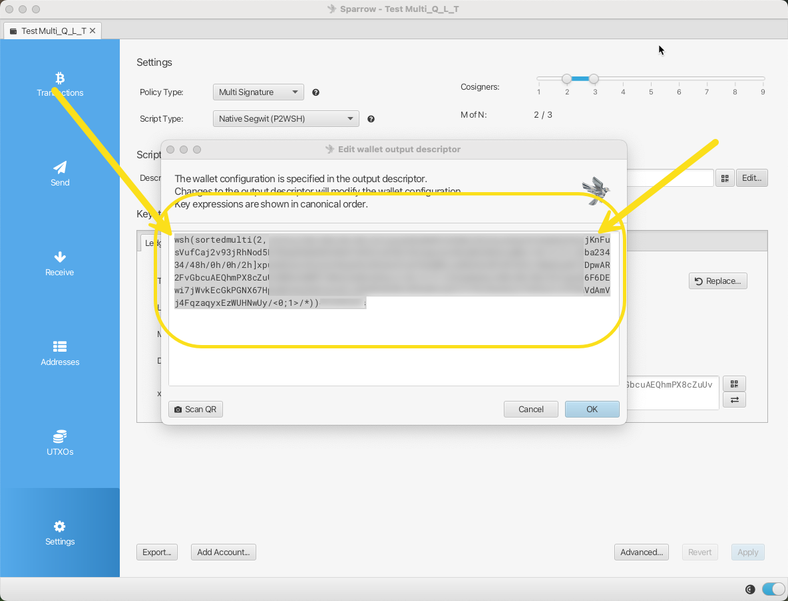Cancel the output descriptor dialog
Viewport: 788px width, 601px height.
coord(530,409)
